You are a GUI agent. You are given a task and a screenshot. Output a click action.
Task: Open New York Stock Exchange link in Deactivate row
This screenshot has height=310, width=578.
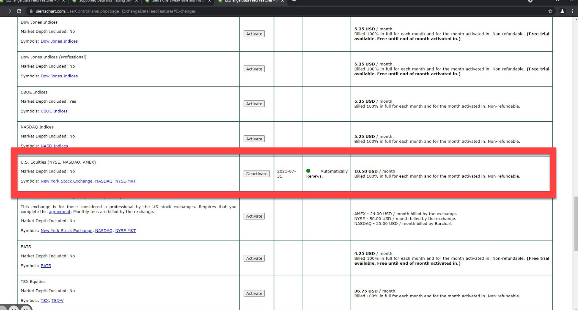67,181
